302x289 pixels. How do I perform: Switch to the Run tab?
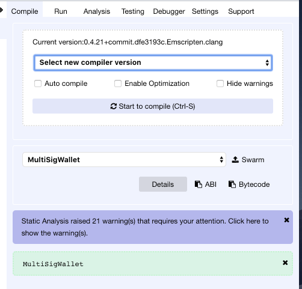point(61,11)
